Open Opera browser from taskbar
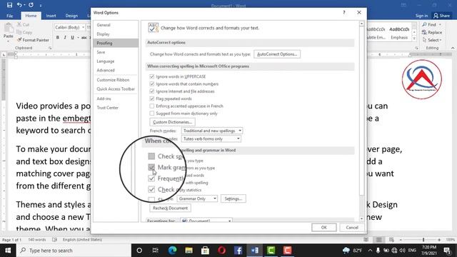457x257 pixels. pyautogui.click(x=221, y=251)
